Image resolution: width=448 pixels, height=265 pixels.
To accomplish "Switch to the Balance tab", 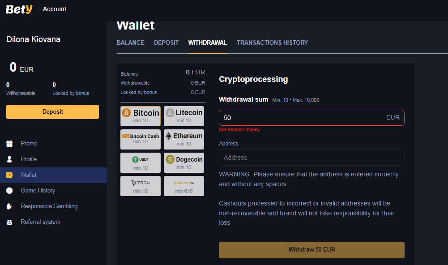I will click(x=130, y=43).
